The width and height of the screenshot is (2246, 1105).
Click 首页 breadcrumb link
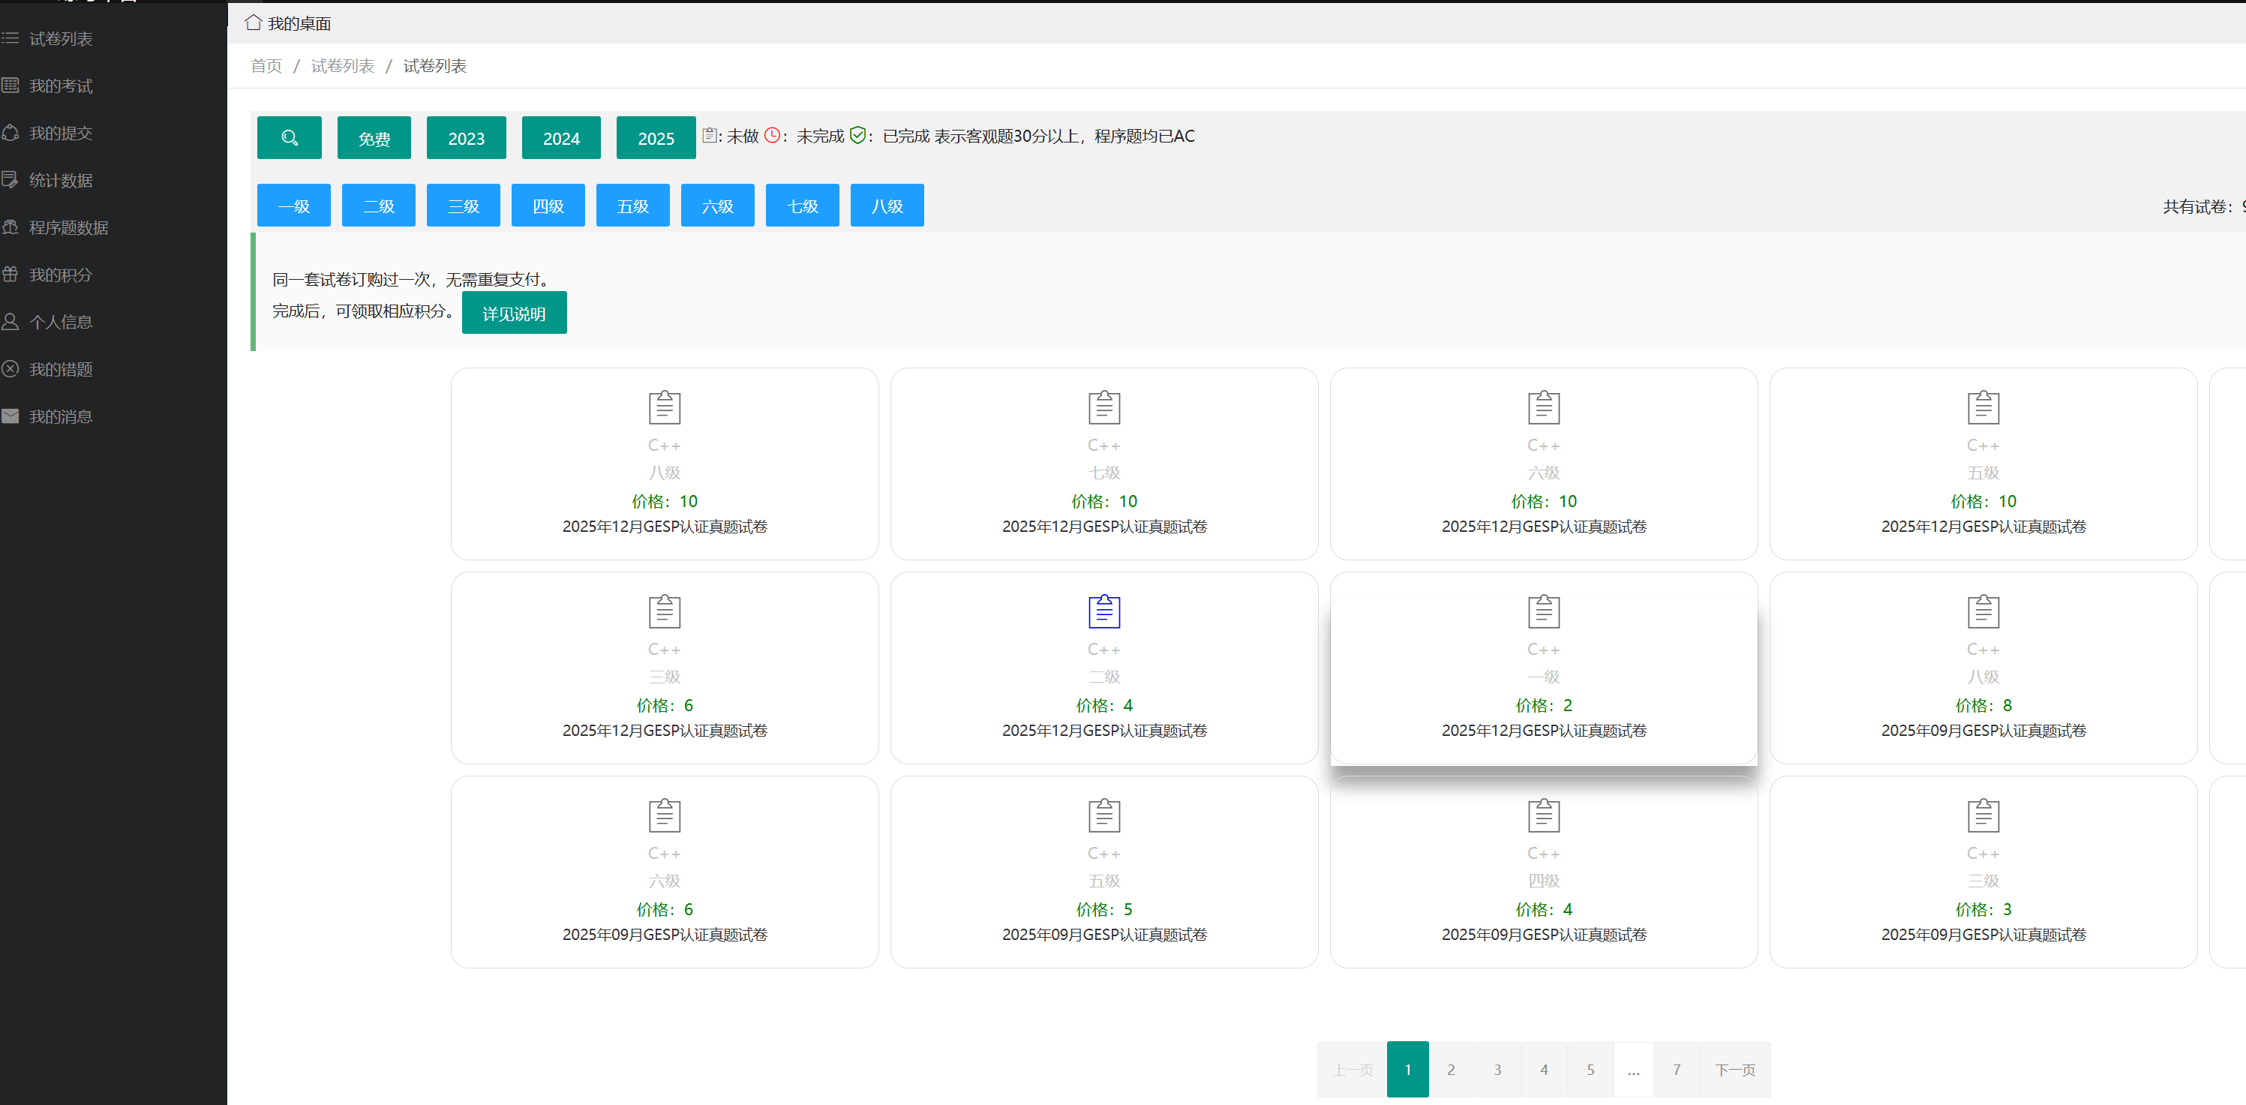pyautogui.click(x=266, y=66)
